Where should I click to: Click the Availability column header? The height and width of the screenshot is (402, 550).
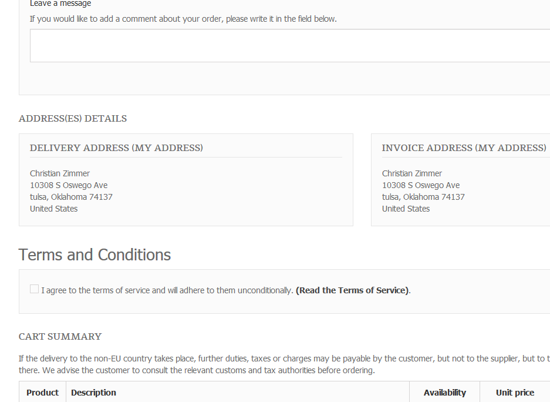[x=444, y=393]
